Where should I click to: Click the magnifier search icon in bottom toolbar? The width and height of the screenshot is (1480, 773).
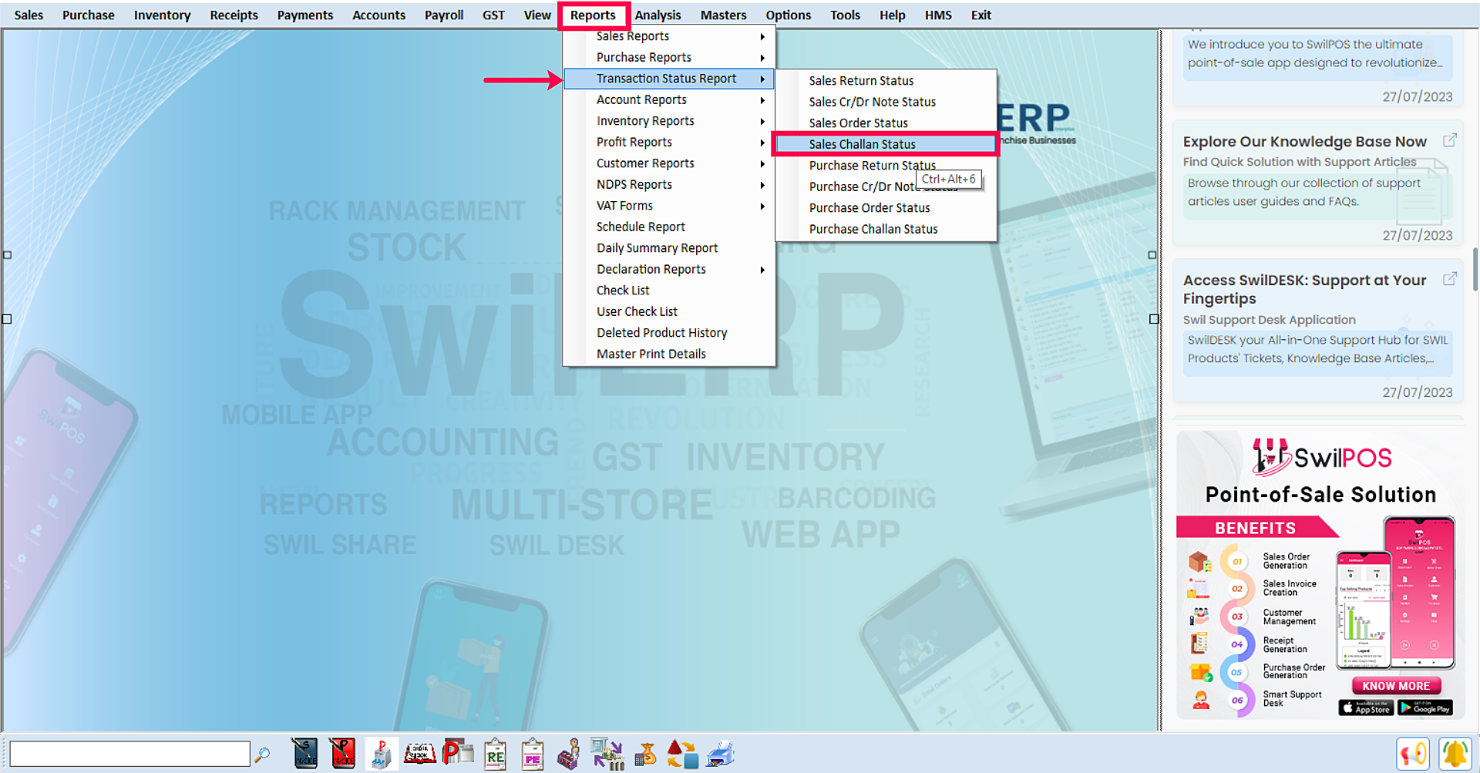click(x=262, y=755)
